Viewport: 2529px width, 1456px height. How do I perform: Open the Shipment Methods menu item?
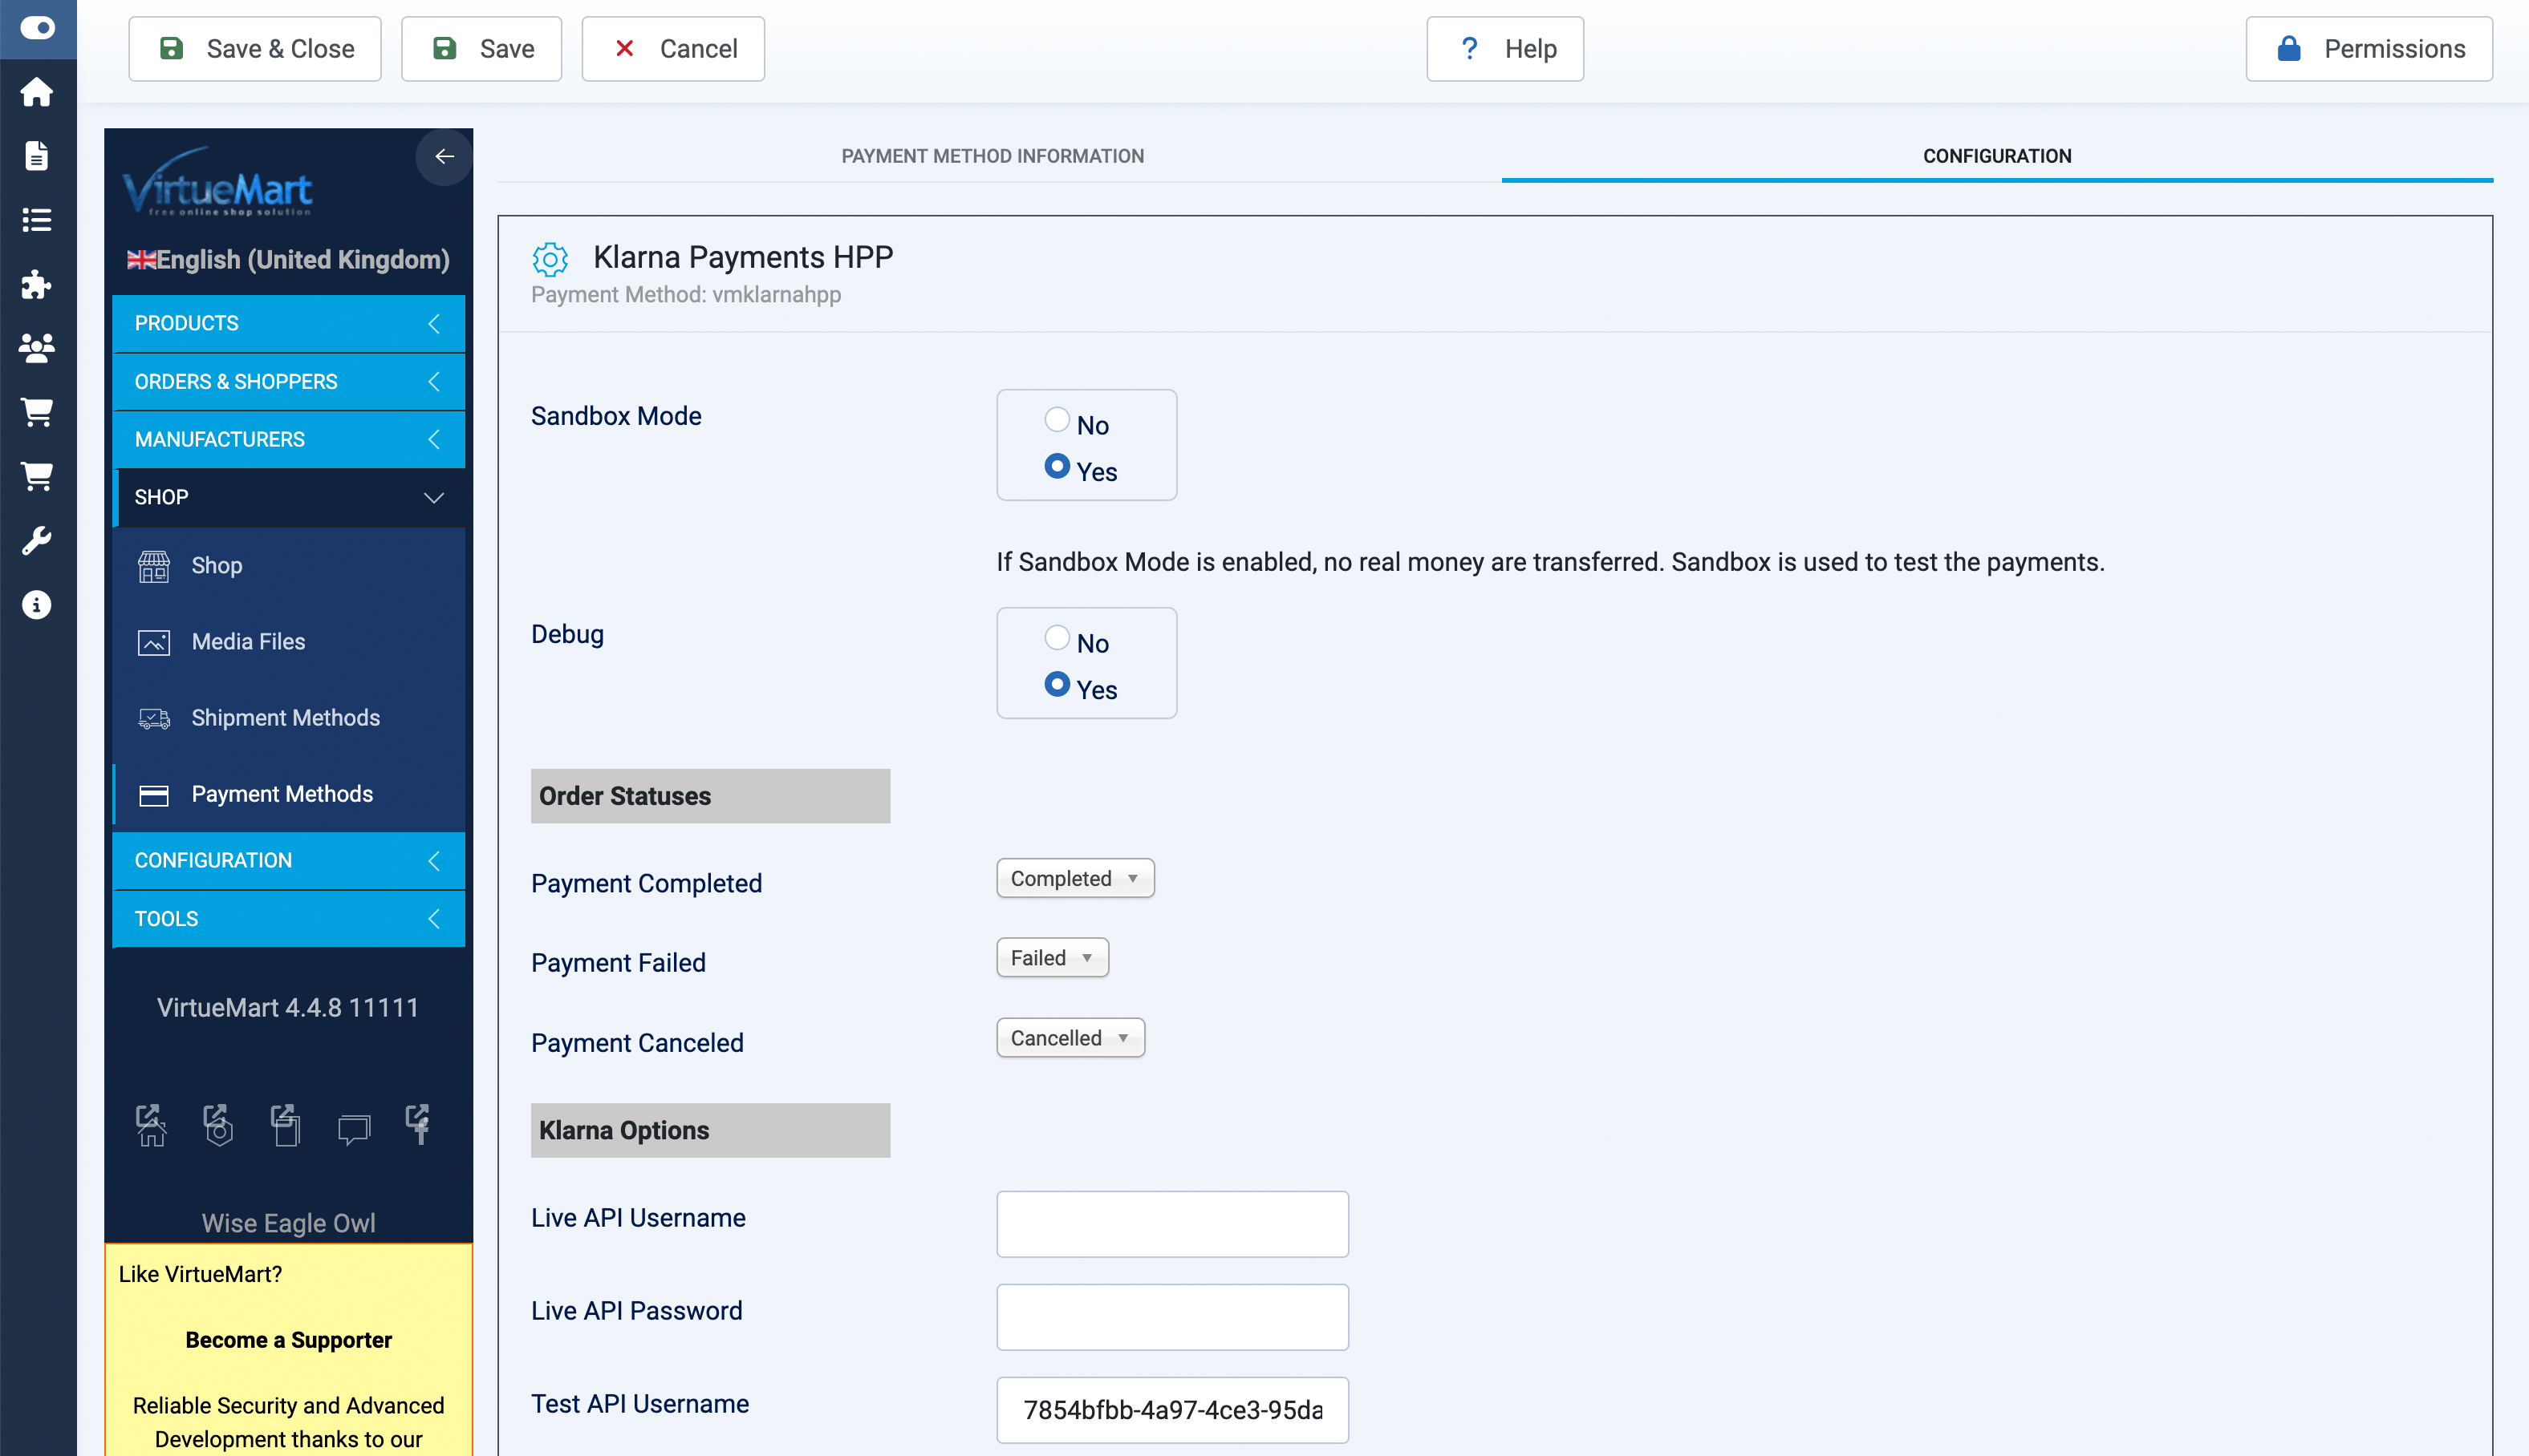289,717
